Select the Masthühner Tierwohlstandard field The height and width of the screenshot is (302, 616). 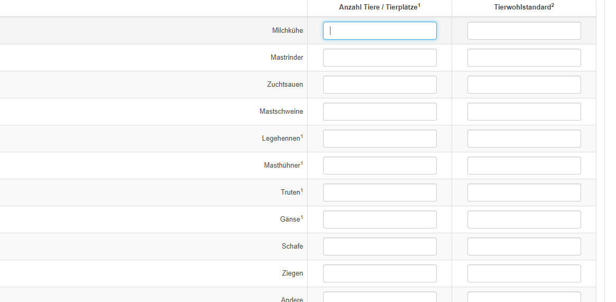coord(524,166)
